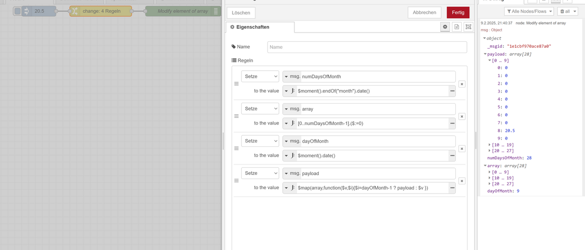Click the Abbrechen button
The height and width of the screenshot is (250, 585).
(424, 13)
